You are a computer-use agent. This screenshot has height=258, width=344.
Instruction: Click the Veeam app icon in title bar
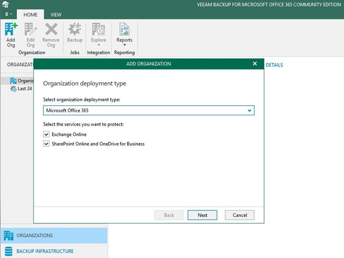5,4
